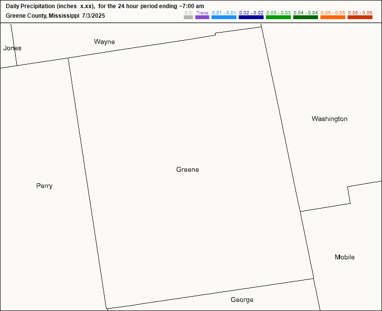The height and width of the screenshot is (311, 382).
Task: Click the '0.06 - 0.06' legend label
Action: click(x=360, y=13)
